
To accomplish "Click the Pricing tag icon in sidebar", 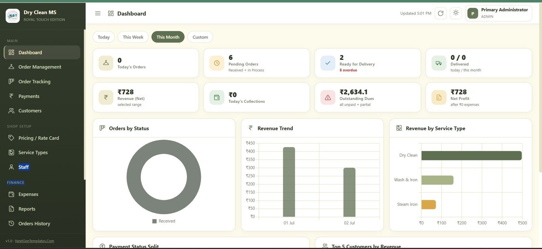I will 12,138.
